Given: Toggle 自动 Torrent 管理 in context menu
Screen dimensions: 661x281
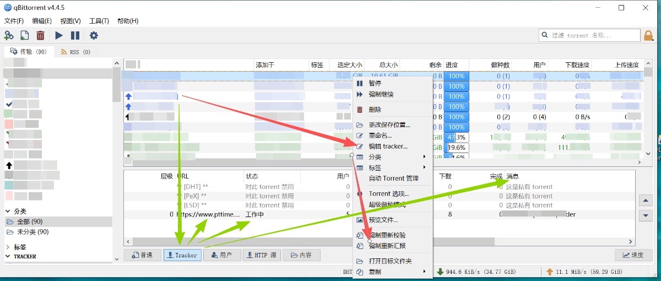Looking at the screenshot, I should [392, 179].
